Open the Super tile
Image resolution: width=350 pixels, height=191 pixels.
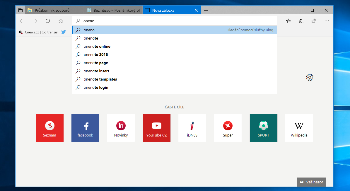228,128
